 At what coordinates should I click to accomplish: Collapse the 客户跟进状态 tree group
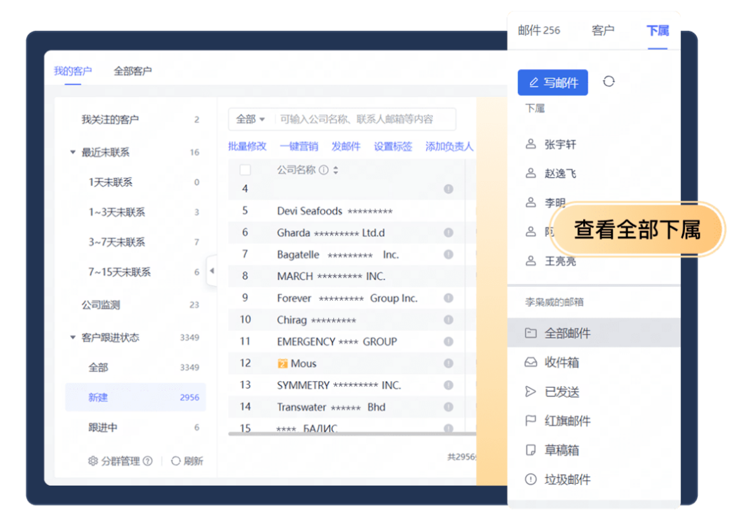click(x=72, y=337)
